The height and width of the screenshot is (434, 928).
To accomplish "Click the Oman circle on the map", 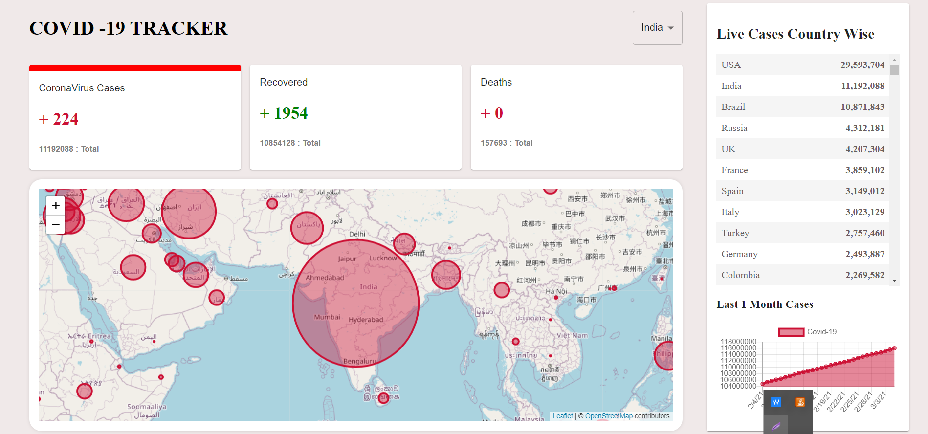I will click(x=217, y=297).
